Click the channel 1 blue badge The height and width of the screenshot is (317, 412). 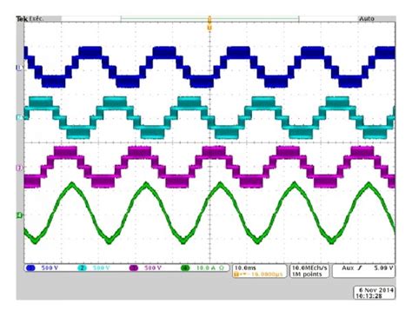coord(30,267)
